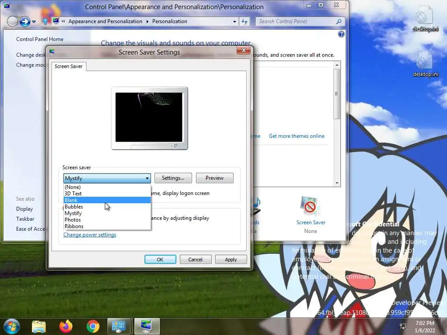This screenshot has height=335, width=447.
Task: Launch Firefox from the taskbar
Action: [66, 327]
